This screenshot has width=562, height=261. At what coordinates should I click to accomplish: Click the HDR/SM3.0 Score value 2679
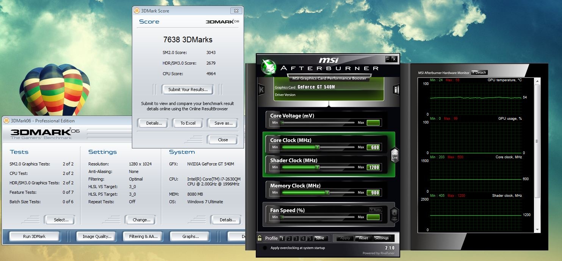[x=211, y=63]
